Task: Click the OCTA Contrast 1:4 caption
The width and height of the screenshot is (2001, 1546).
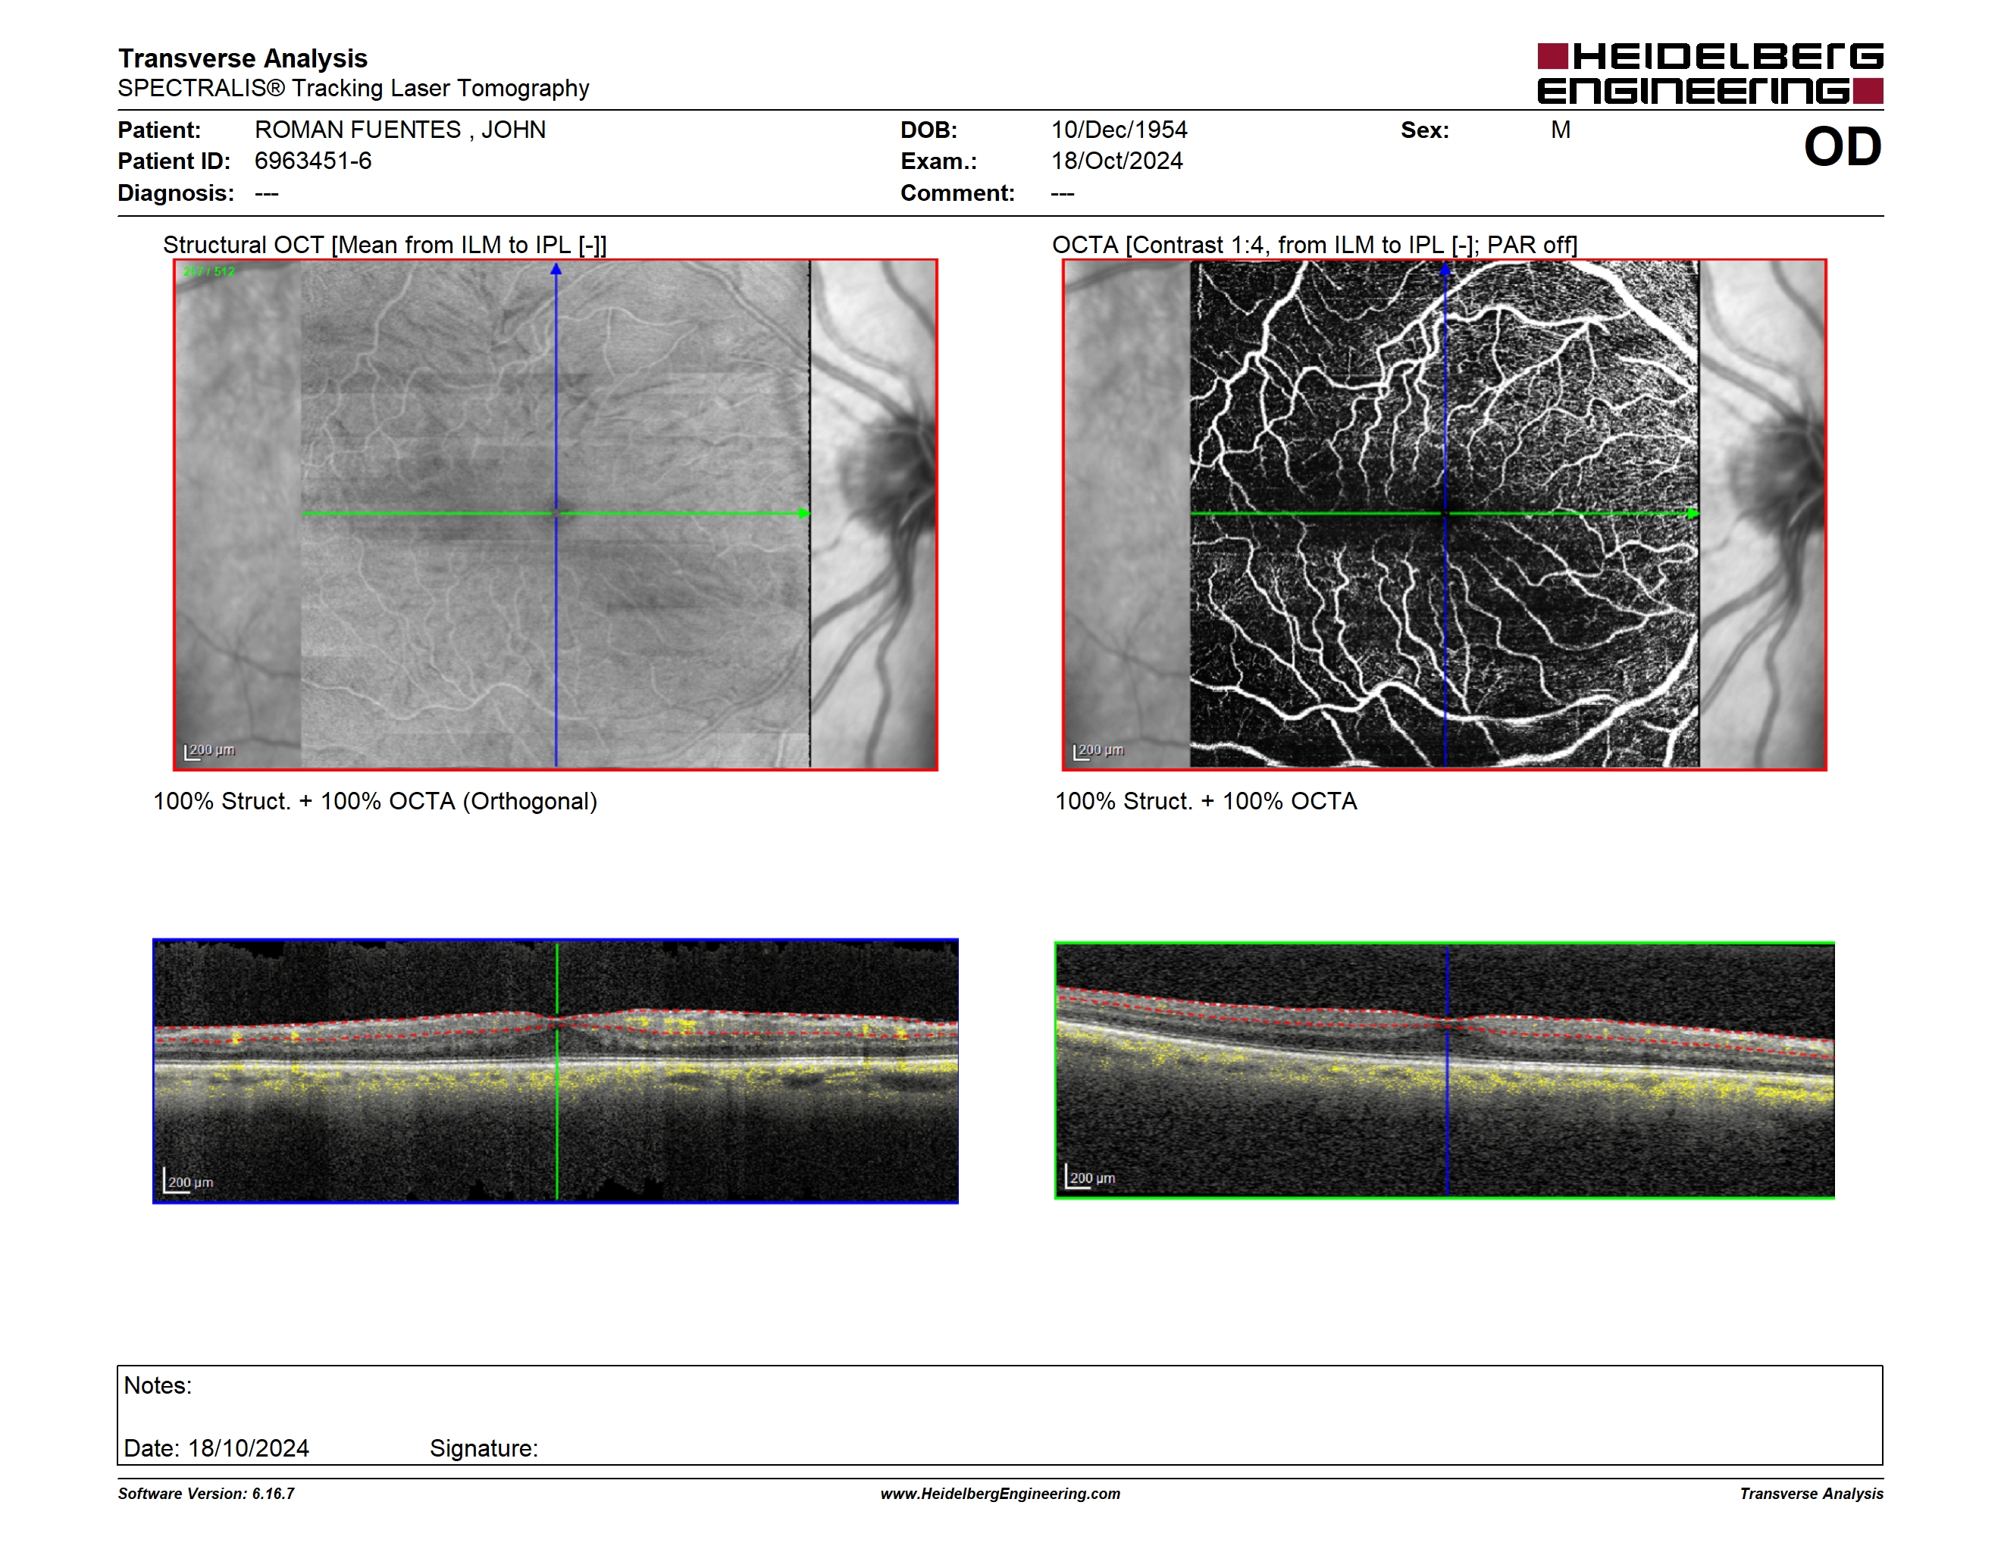Action: [x=1315, y=245]
